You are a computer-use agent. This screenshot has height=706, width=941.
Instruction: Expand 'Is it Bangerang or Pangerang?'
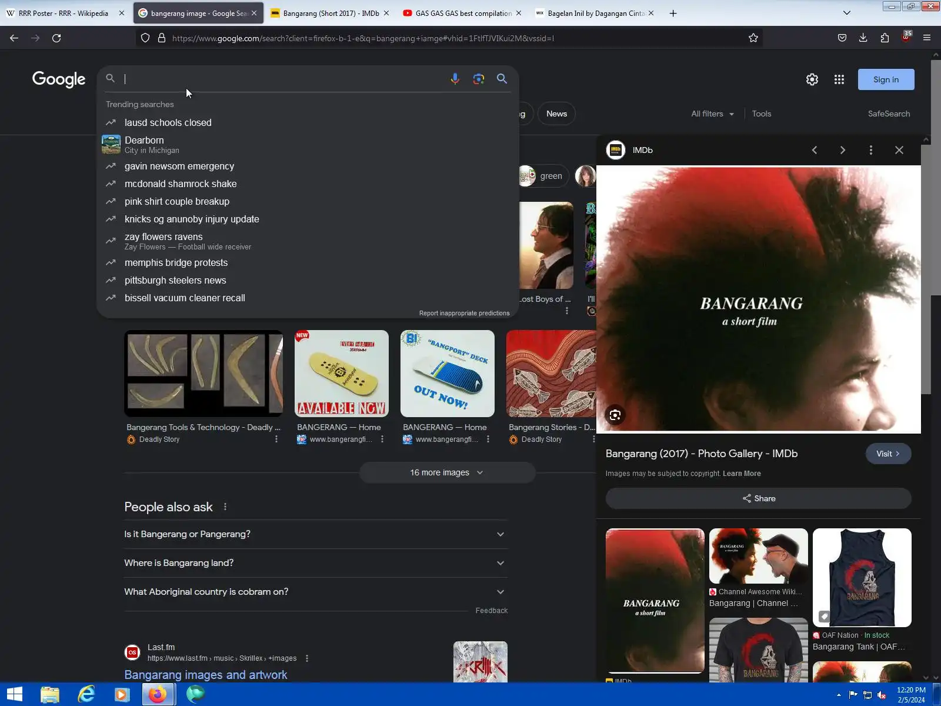[x=315, y=534]
